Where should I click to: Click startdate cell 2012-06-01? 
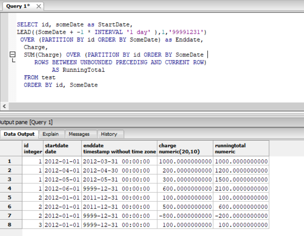pos(62,188)
